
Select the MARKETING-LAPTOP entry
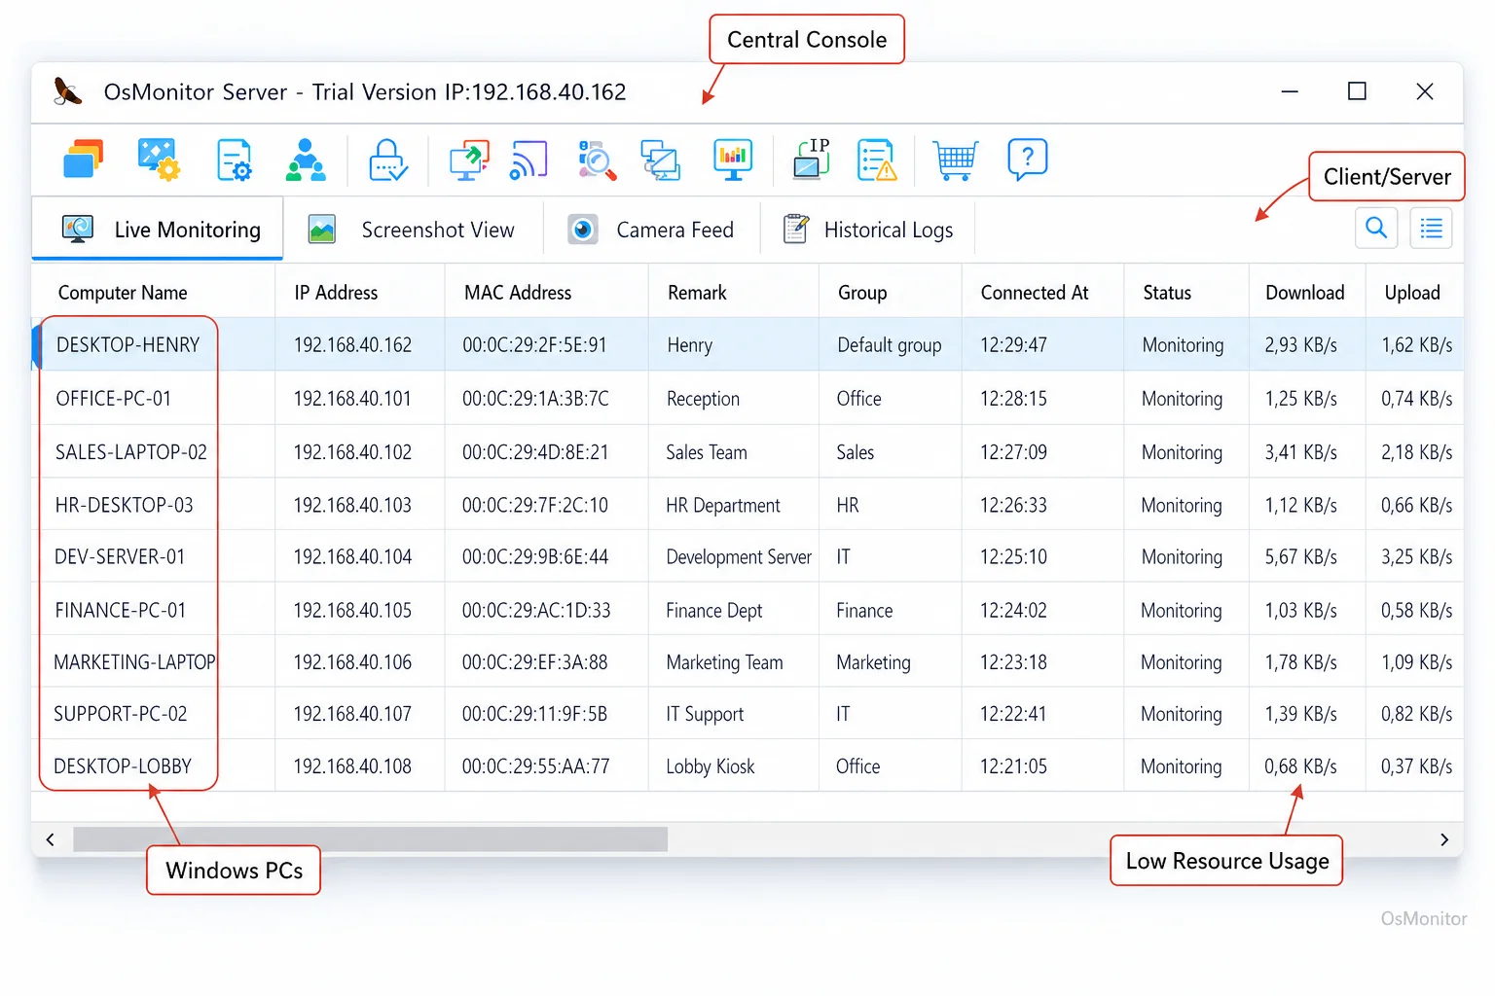pos(134,662)
